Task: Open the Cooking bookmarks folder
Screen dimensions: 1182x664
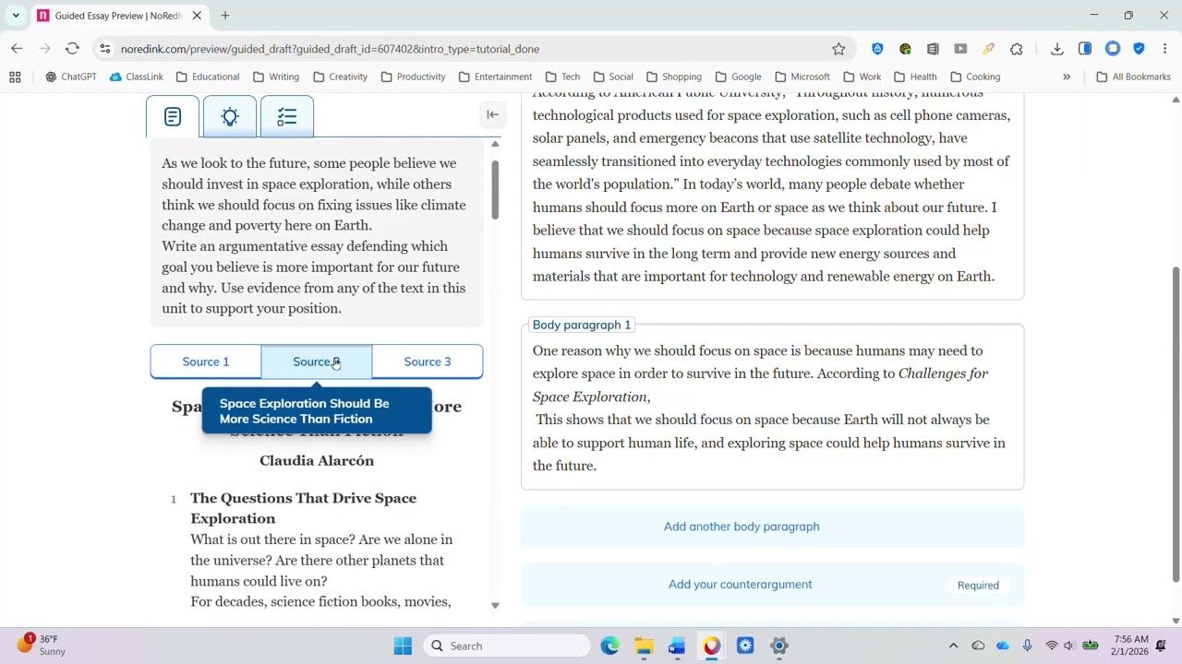Action: tap(975, 77)
